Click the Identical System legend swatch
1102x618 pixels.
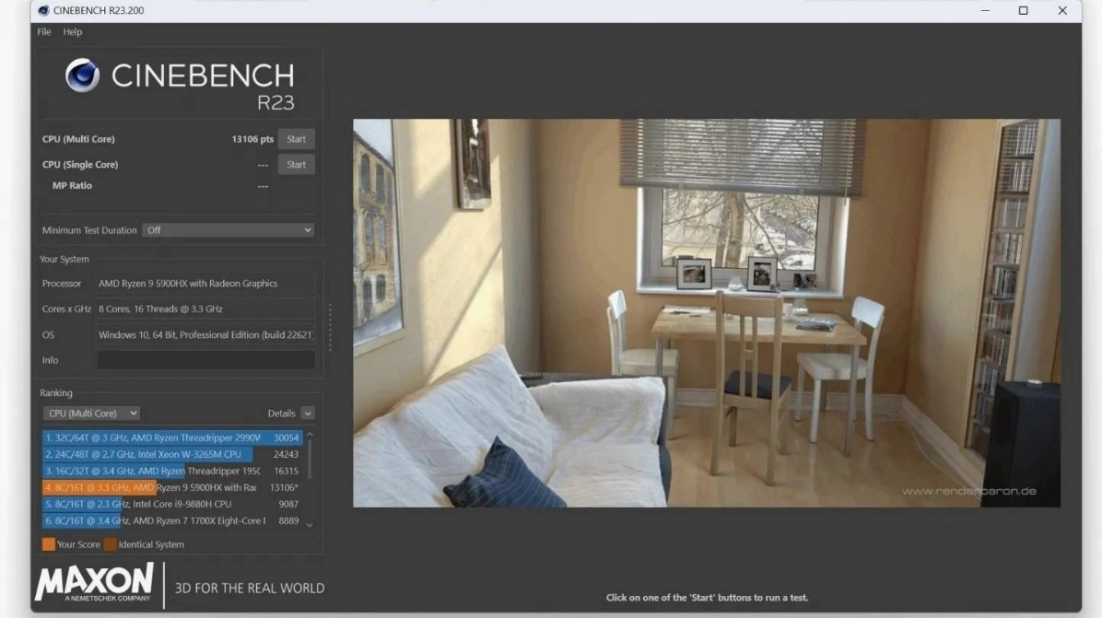click(111, 544)
